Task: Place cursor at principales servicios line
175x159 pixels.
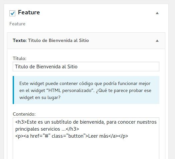Action: (x=47, y=129)
